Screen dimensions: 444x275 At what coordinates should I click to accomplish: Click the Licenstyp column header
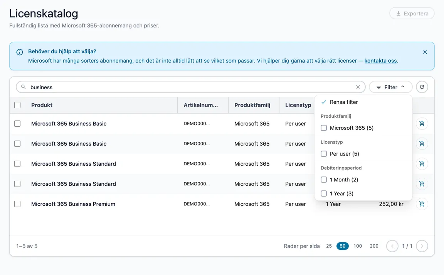pos(298,105)
